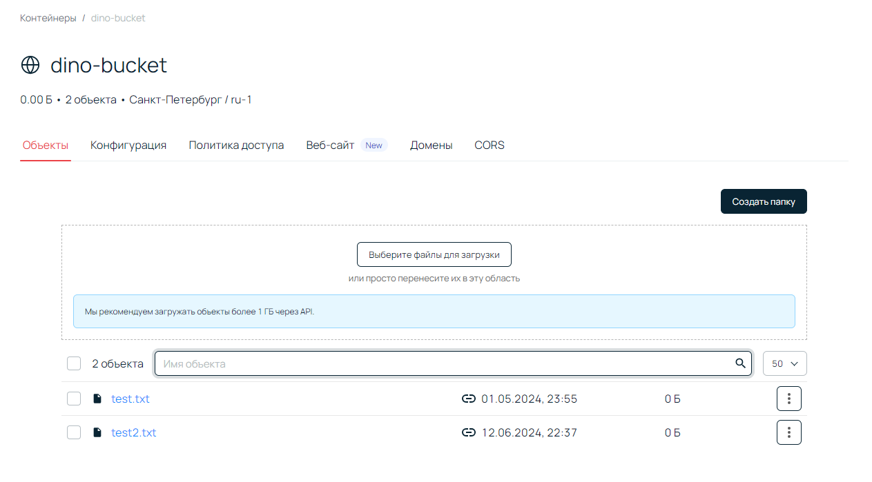Click file icon next to test2.txt

(x=97, y=432)
